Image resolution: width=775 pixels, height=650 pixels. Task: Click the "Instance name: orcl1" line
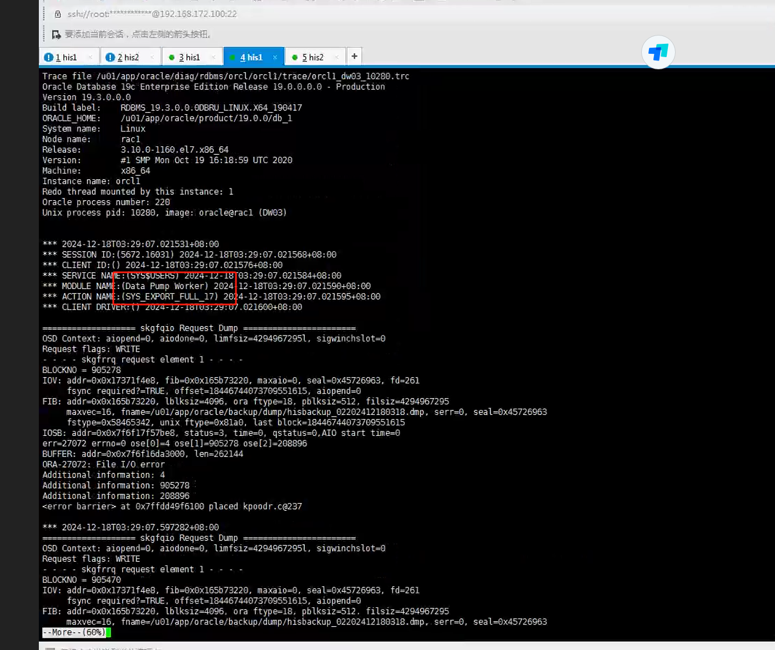click(x=91, y=181)
